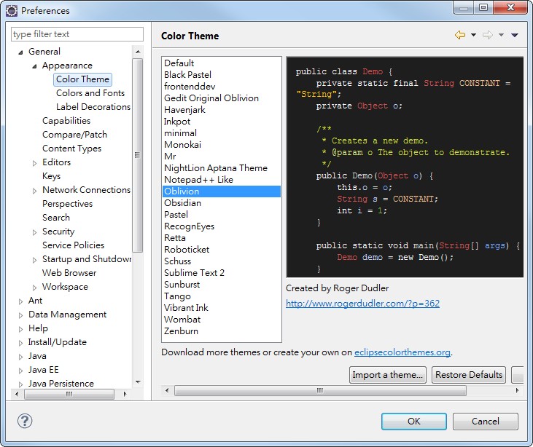Open the back history dropdown arrow

click(x=473, y=35)
